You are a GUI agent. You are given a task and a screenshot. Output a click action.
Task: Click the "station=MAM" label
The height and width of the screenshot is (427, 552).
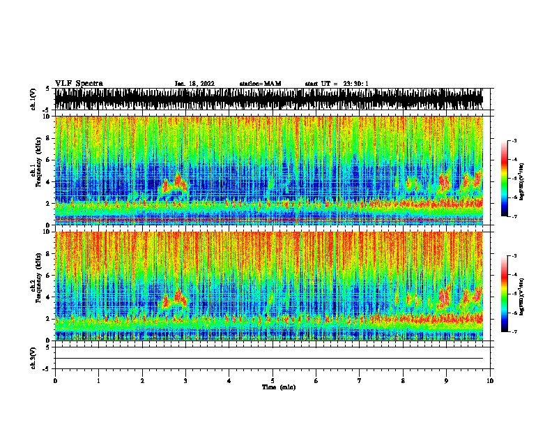[260, 84]
